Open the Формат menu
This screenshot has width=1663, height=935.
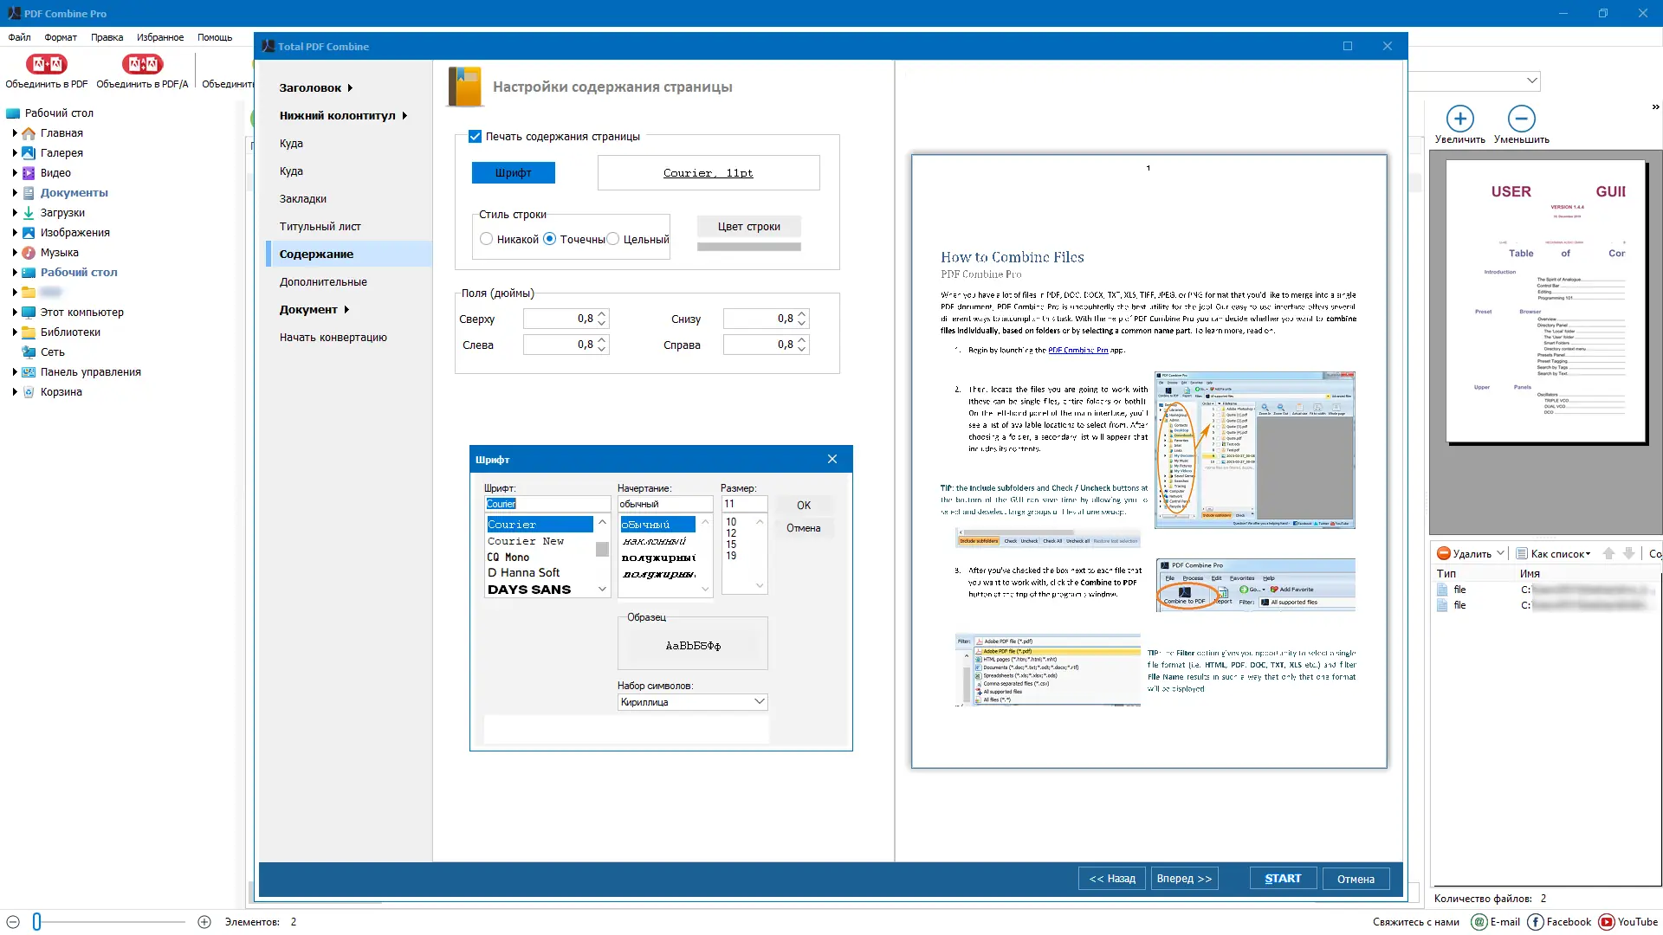[60, 37]
